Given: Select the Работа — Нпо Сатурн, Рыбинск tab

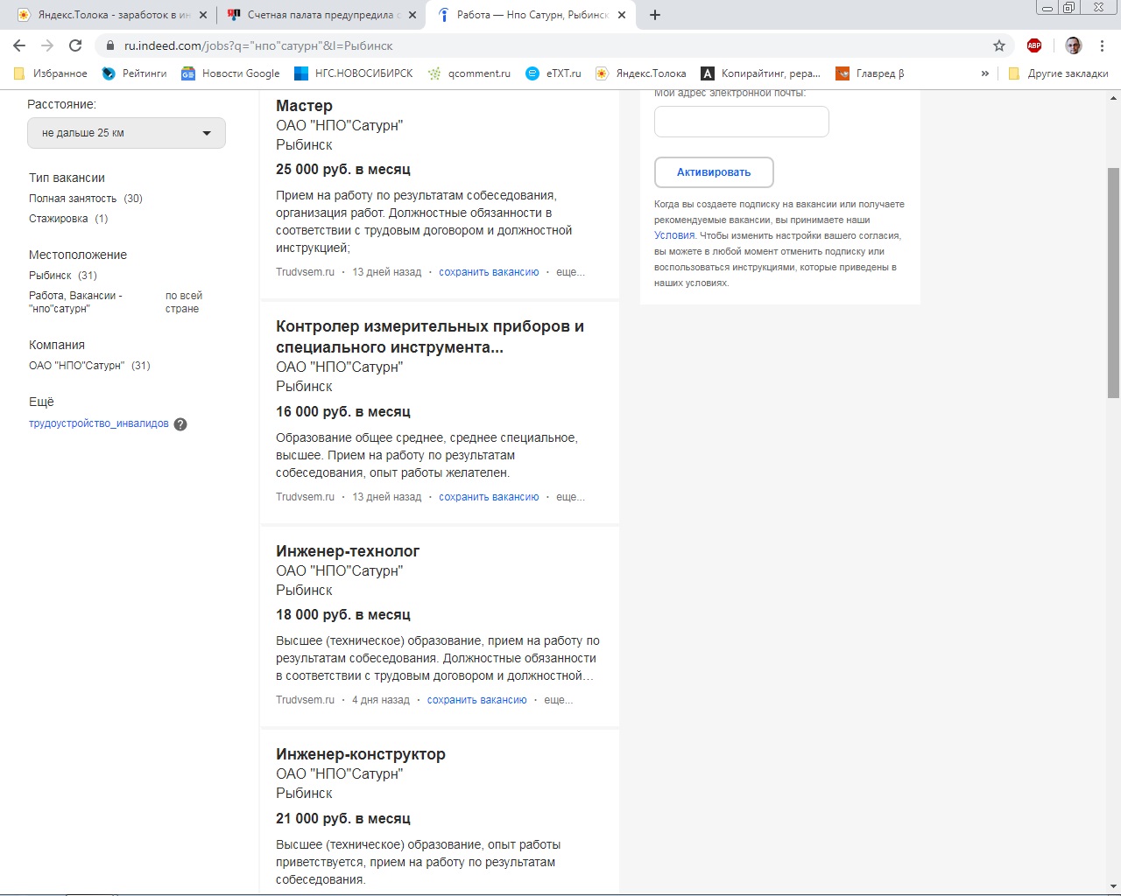Looking at the screenshot, I should click(x=531, y=15).
